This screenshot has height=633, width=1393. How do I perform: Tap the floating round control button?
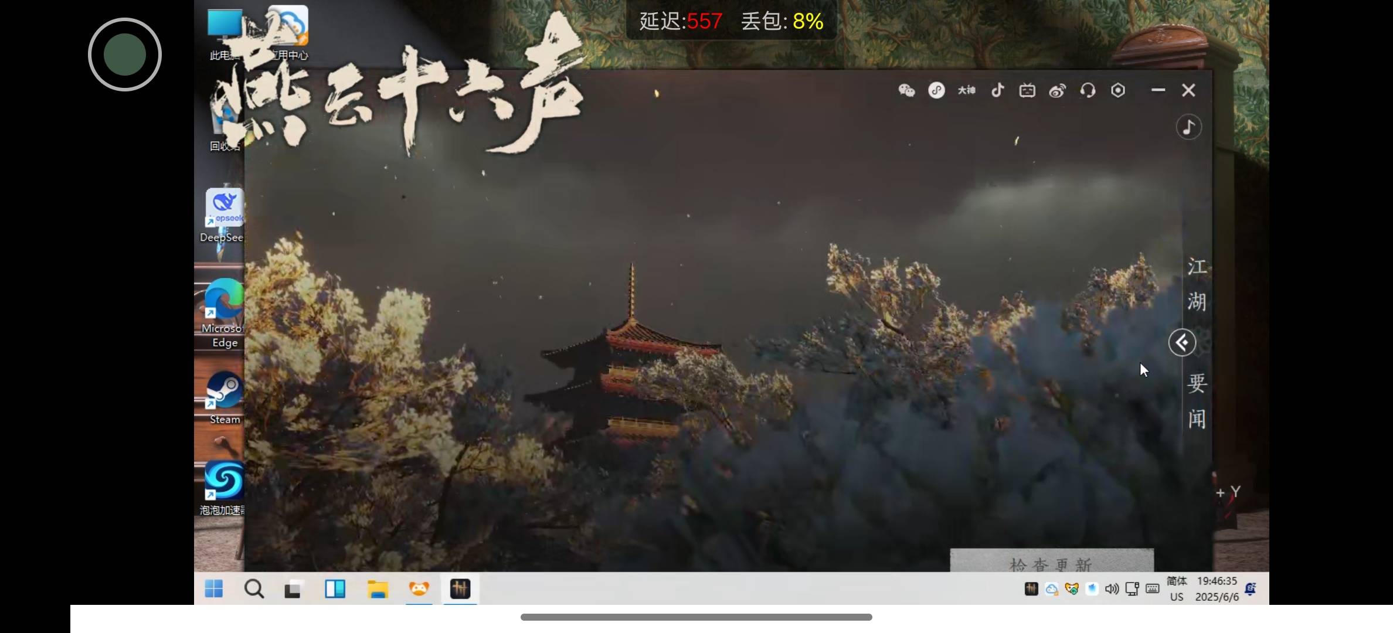(x=125, y=55)
